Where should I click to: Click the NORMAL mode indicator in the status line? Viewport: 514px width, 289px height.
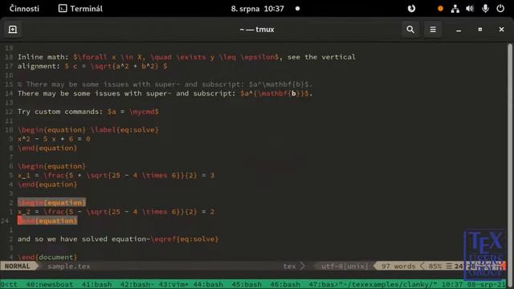(18, 266)
